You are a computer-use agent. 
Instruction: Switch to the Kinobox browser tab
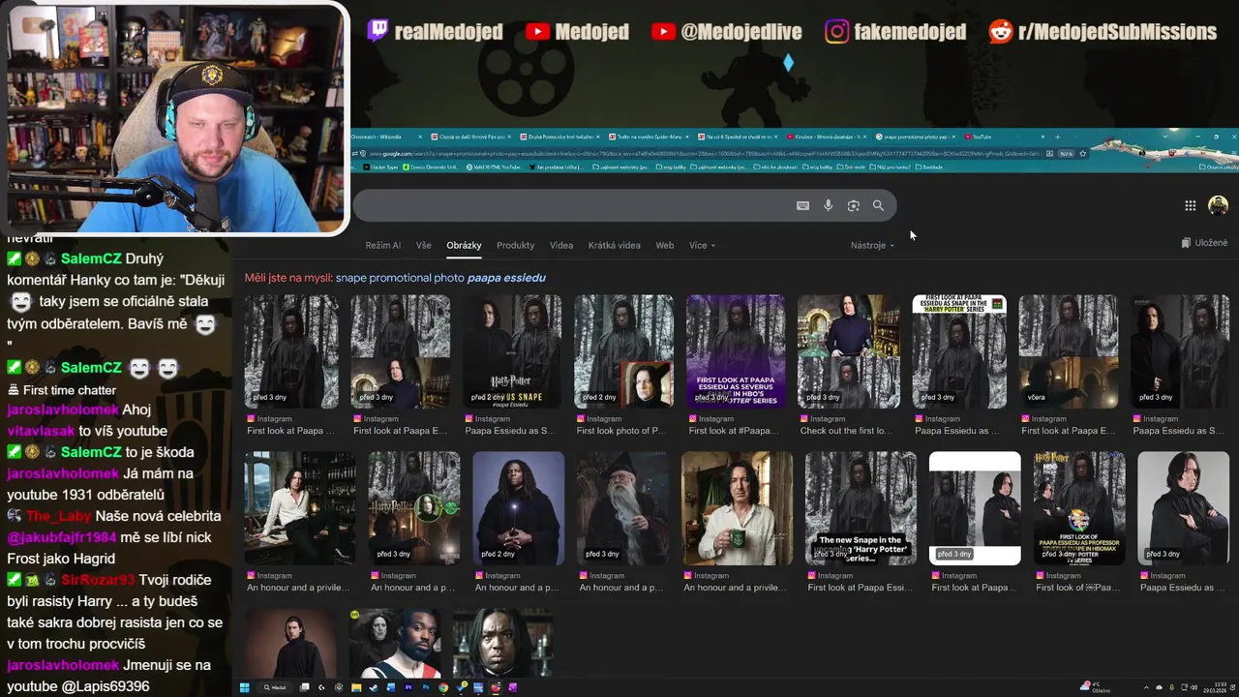point(829,137)
